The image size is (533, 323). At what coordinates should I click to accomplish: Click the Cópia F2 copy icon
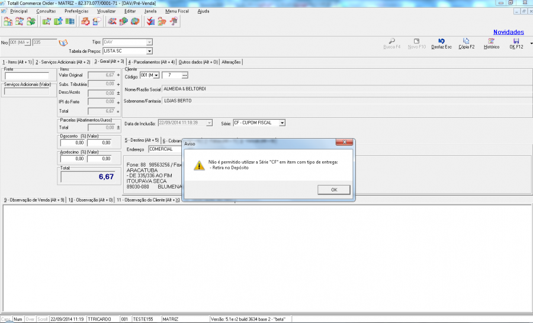click(x=466, y=40)
